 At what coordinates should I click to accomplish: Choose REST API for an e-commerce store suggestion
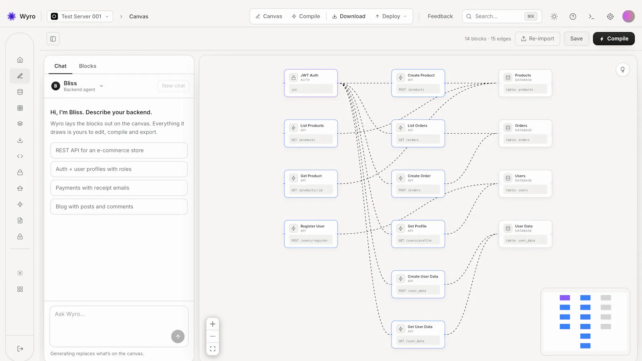(119, 151)
